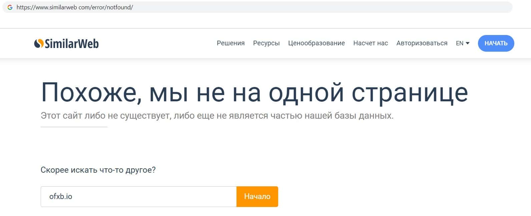Screen dimensions: 531x216
Task: Click the blue НАЧАТЬ button
Action: (x=496, y=43)
